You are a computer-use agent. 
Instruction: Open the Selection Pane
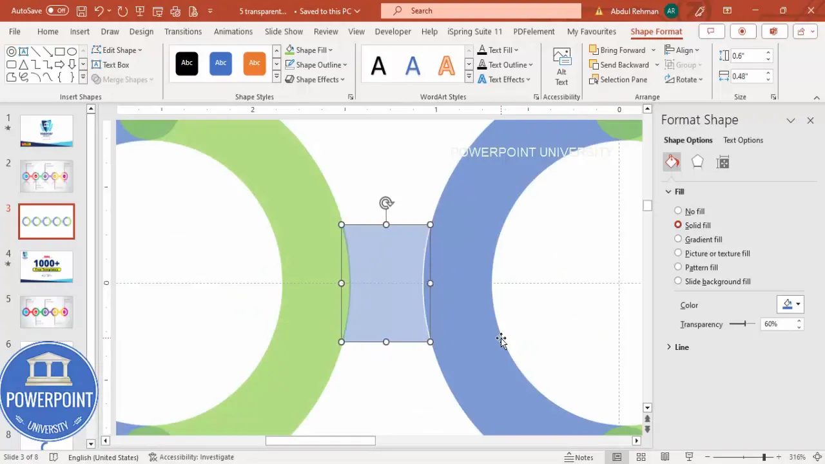(619, 79)
